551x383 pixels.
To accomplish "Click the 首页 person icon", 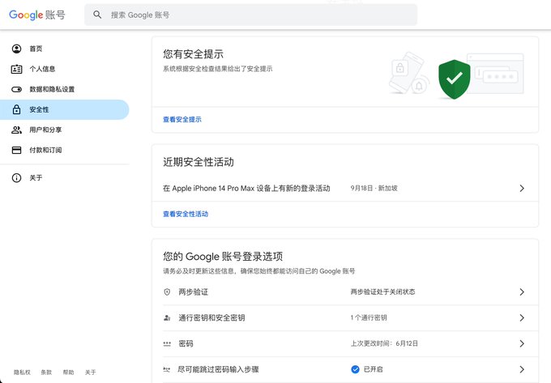I will coord(16,49).
